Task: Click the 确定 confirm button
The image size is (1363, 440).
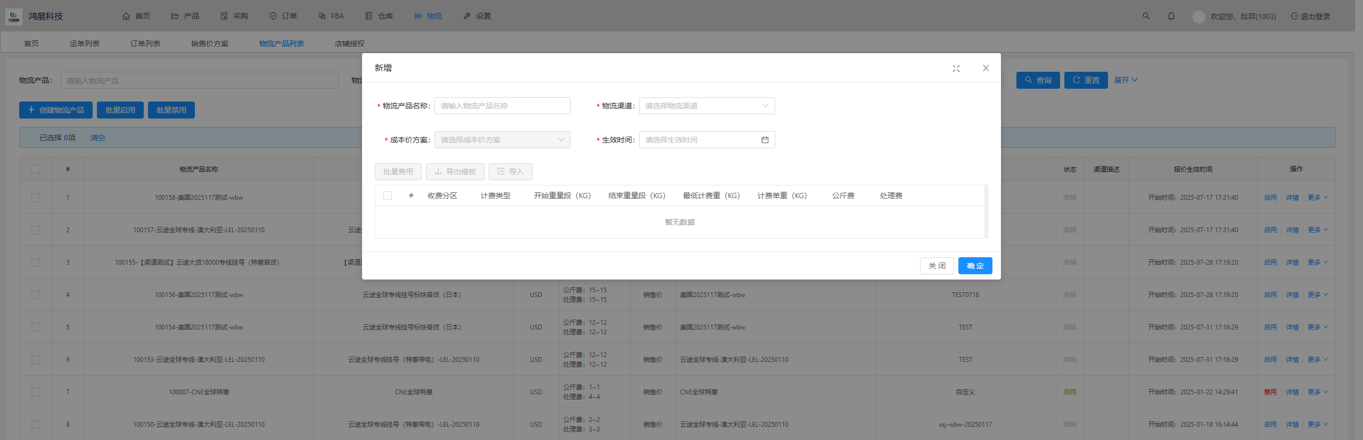Action: tap(974, 266)
